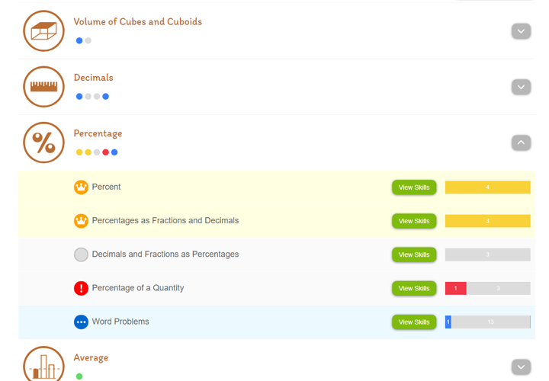The height and width of the screenshot is (381, 549).
Task: Expand the Volume of Cubes and Cuboids section
Action: 521,31
